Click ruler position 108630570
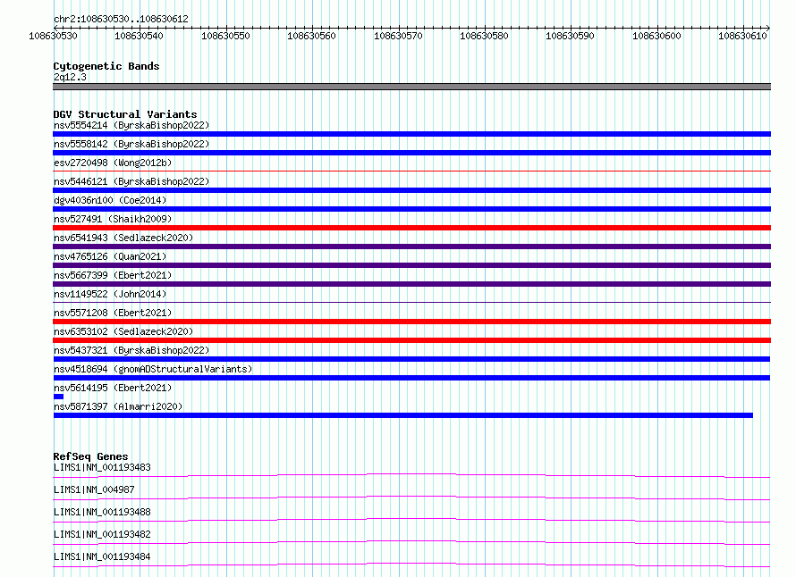This screenshot has height=577, width=796. (398, 36)
